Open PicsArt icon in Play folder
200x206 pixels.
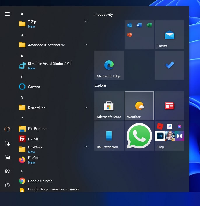tap(170, 126)
